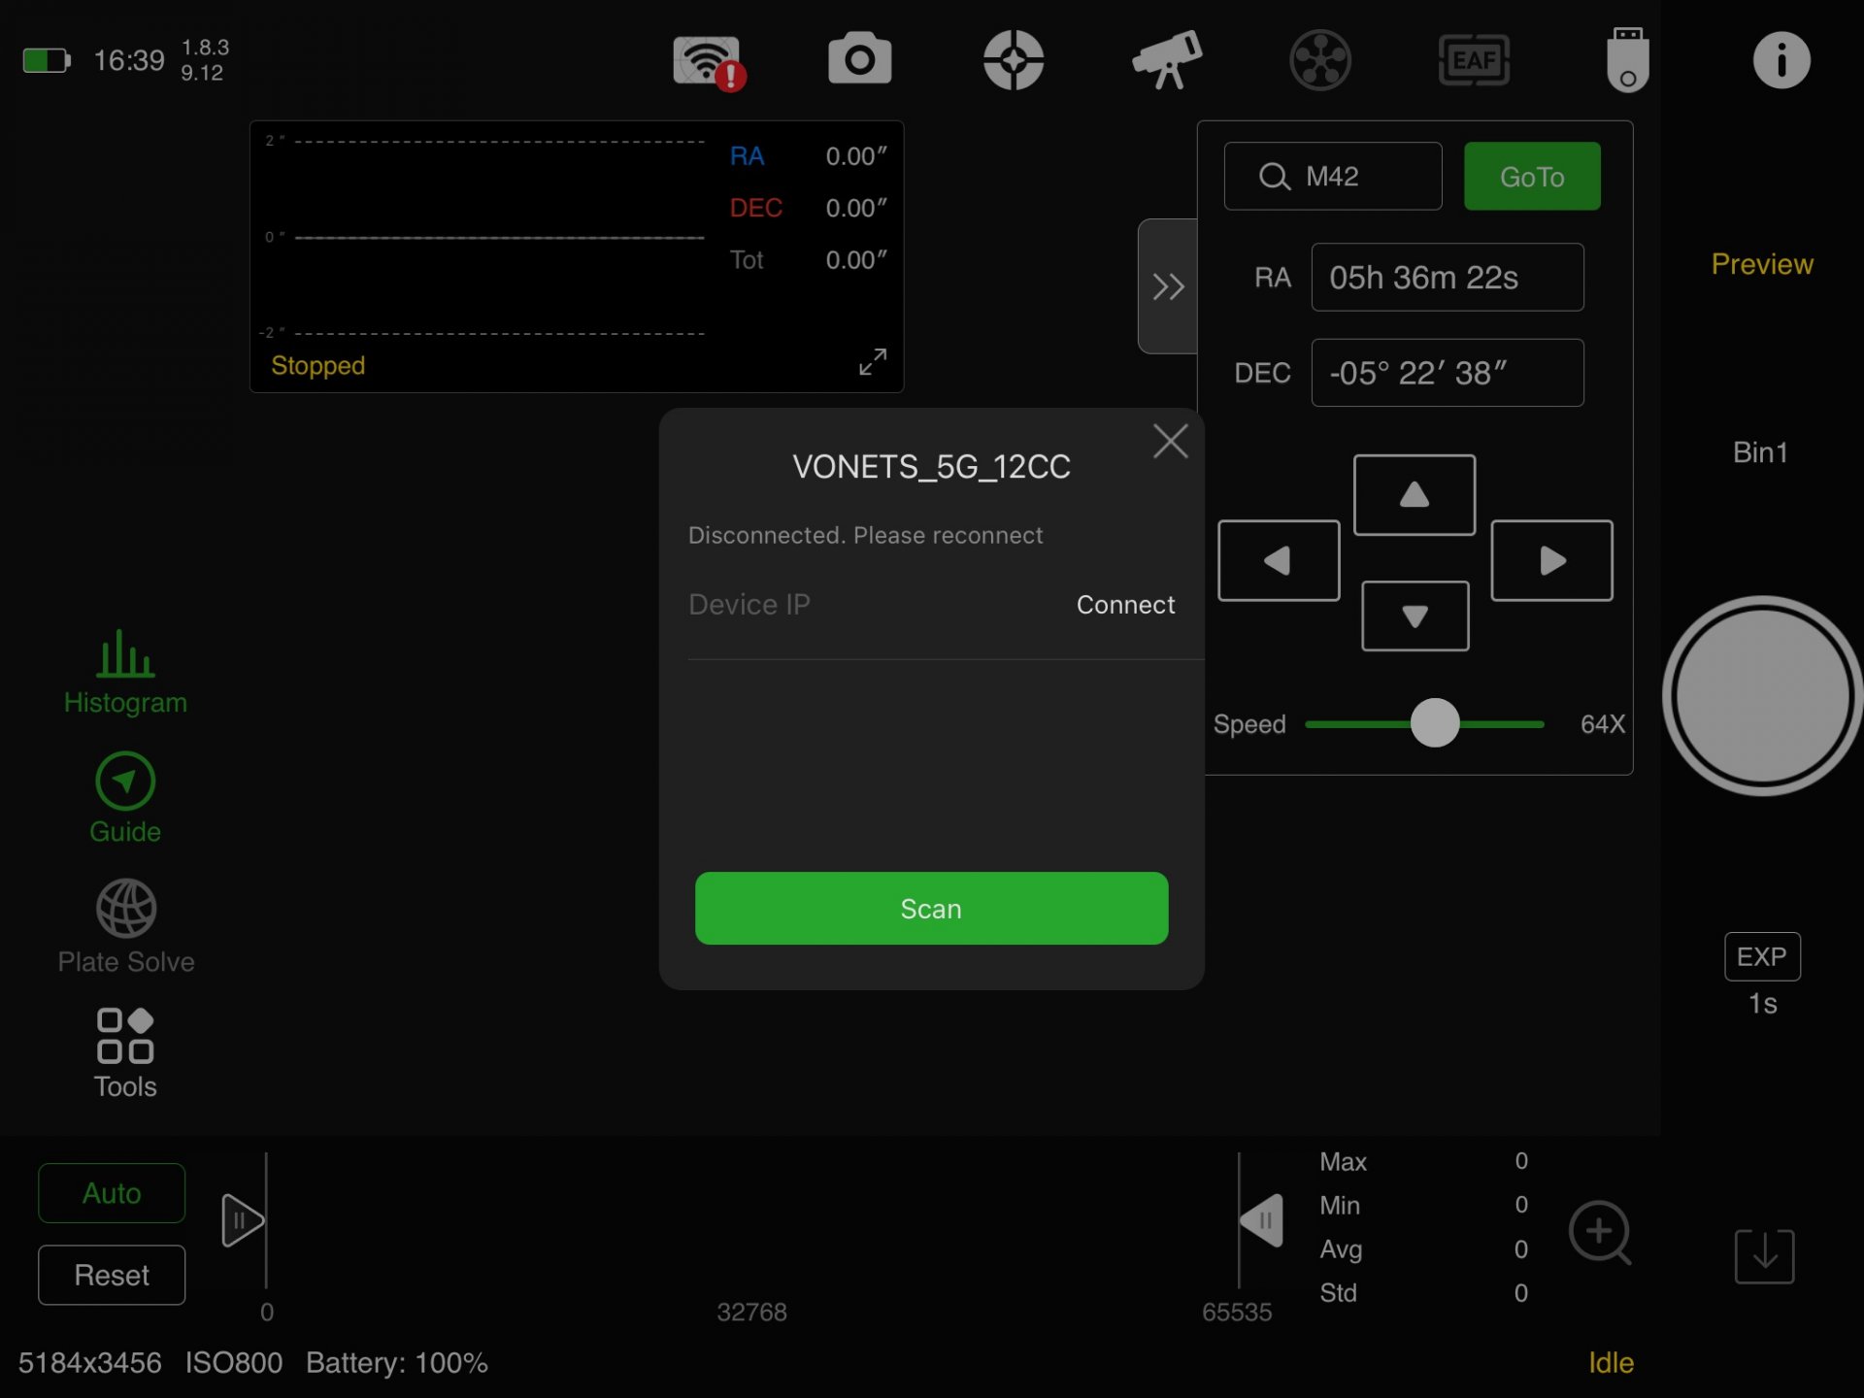Screen dimensions: 1864x1398
Task: Close the VONETS_5G_12CC dialog
Action: (1171, 441)
